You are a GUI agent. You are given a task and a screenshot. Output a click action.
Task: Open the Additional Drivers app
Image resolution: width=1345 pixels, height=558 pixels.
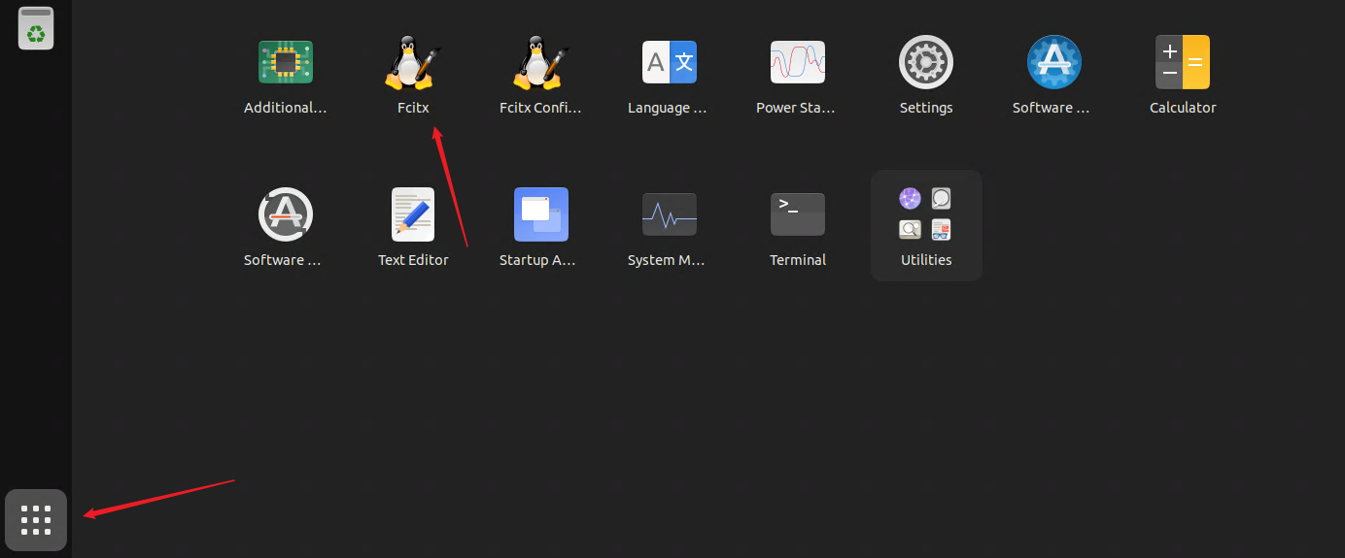[285, 62]
